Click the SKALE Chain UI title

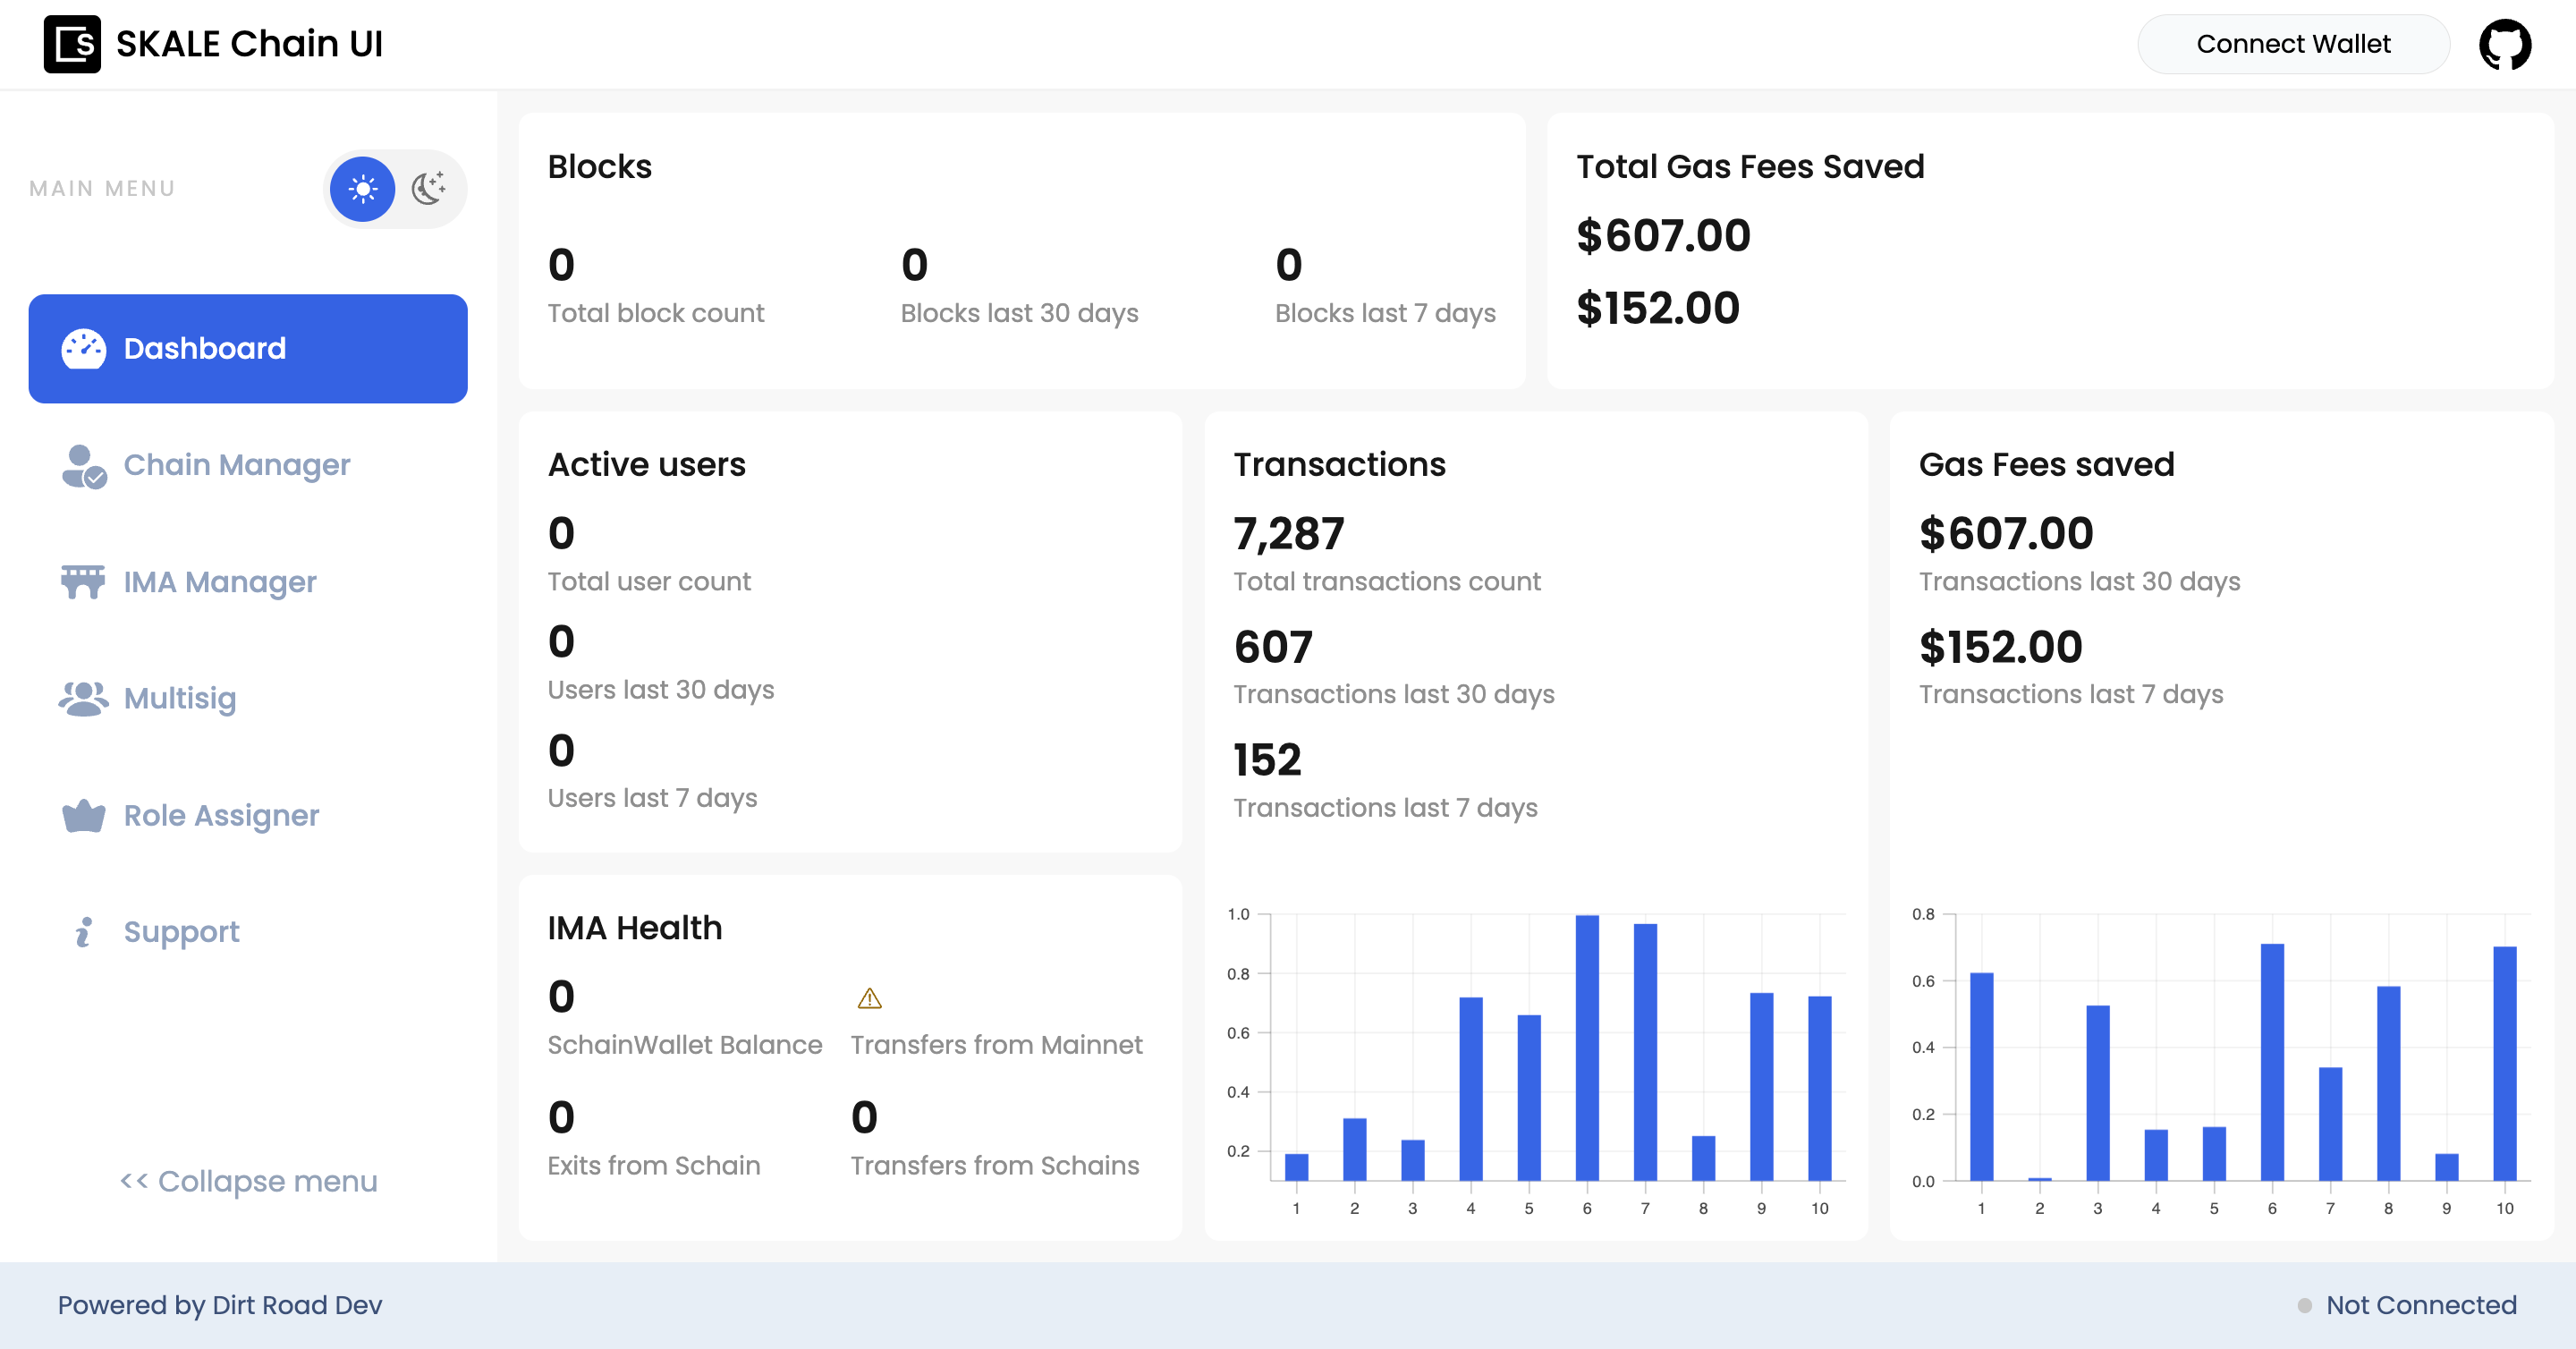pos(249,44)
